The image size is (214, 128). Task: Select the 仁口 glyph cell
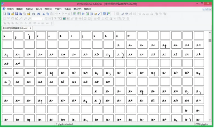108,82
